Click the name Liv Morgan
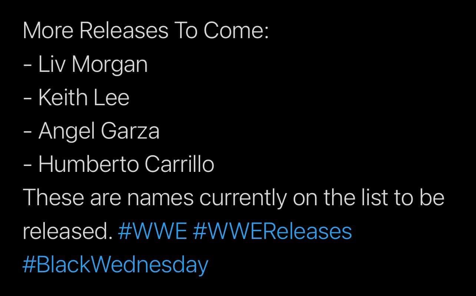 93,64
